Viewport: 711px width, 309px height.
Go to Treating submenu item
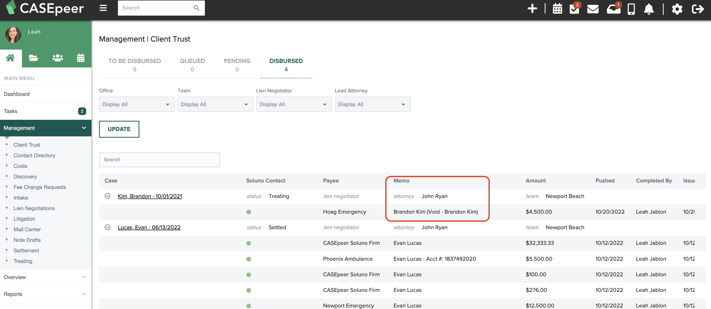point(23,261)
